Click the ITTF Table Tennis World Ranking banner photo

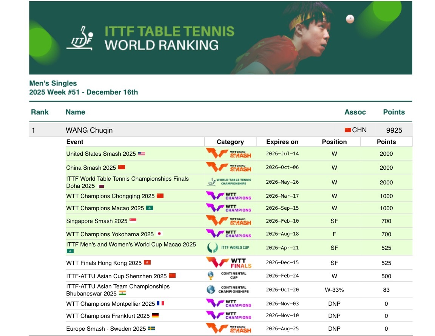[221, 38]
